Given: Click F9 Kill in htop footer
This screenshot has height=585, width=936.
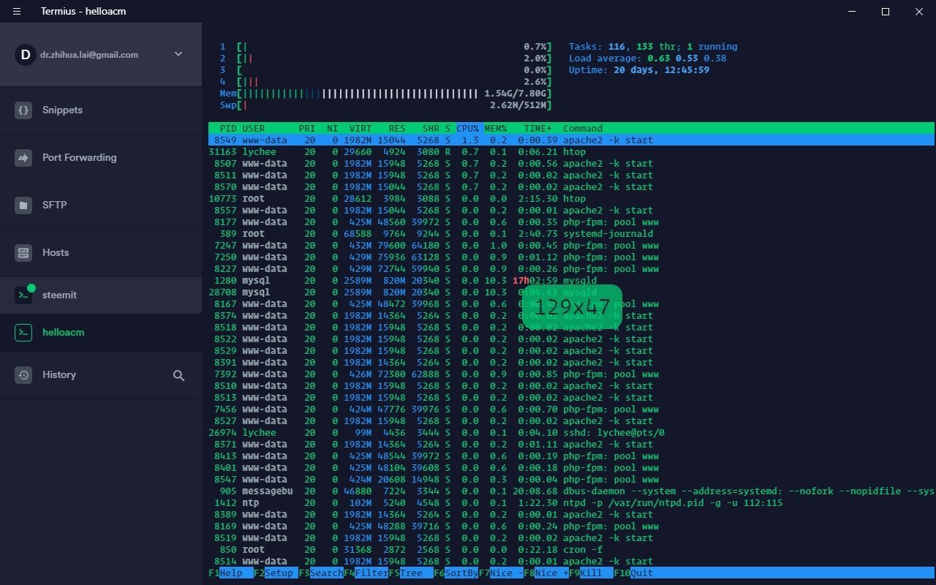Looking at the screenshot, I should [x=591, y=573].
